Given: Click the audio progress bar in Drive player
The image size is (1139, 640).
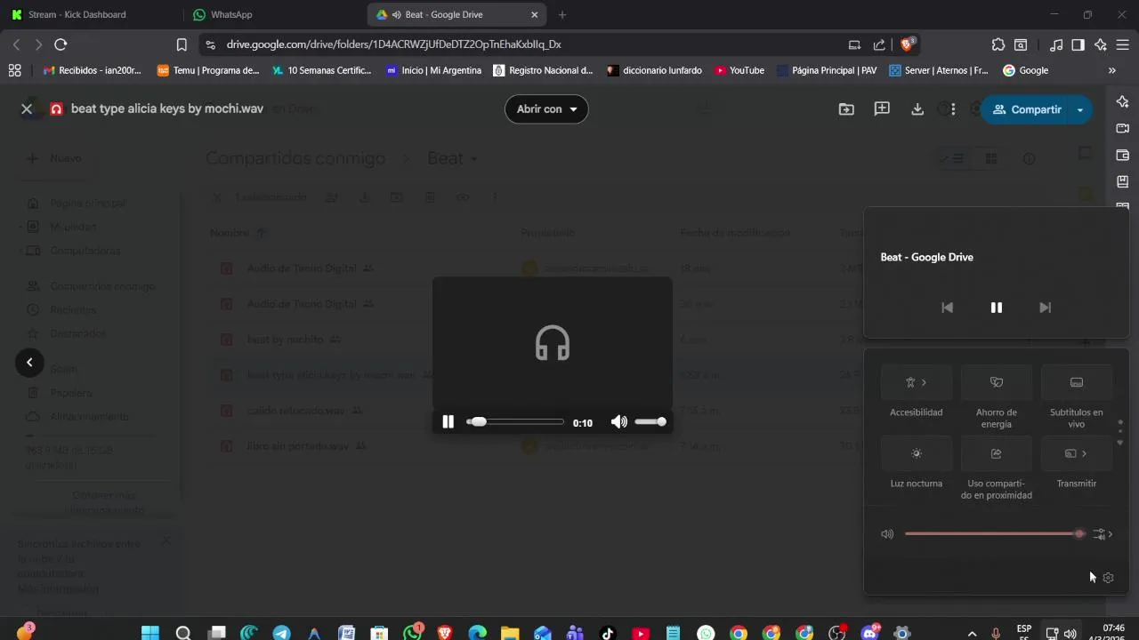Looking at the screenshot, I should click(x=515, y=422).
